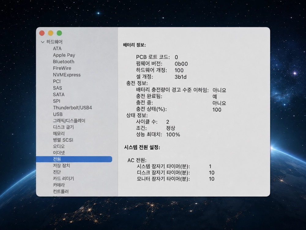The width and height of the screenshot is (306, 230).
Task: Click 디스크 잠자기 타이머(분): label
Action: tap(163, 173)
